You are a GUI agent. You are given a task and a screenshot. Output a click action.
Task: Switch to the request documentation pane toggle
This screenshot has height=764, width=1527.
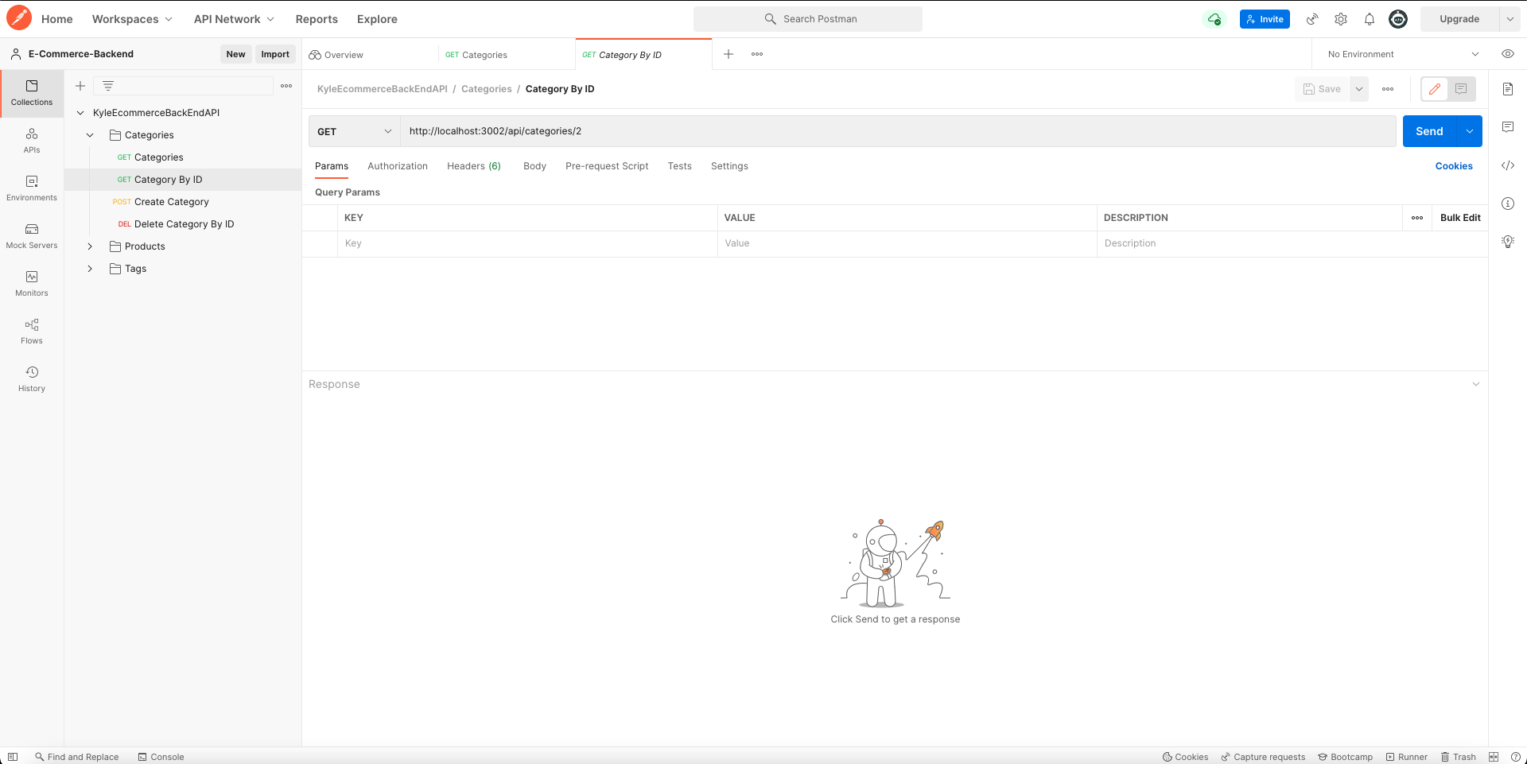(1461, 89)
